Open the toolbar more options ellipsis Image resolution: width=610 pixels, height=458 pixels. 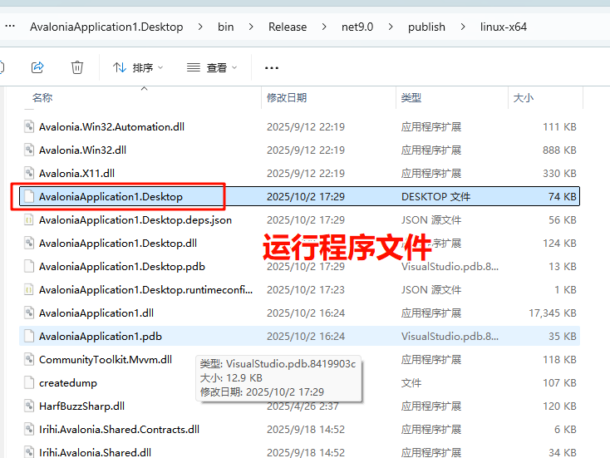[x=272, y=67]
